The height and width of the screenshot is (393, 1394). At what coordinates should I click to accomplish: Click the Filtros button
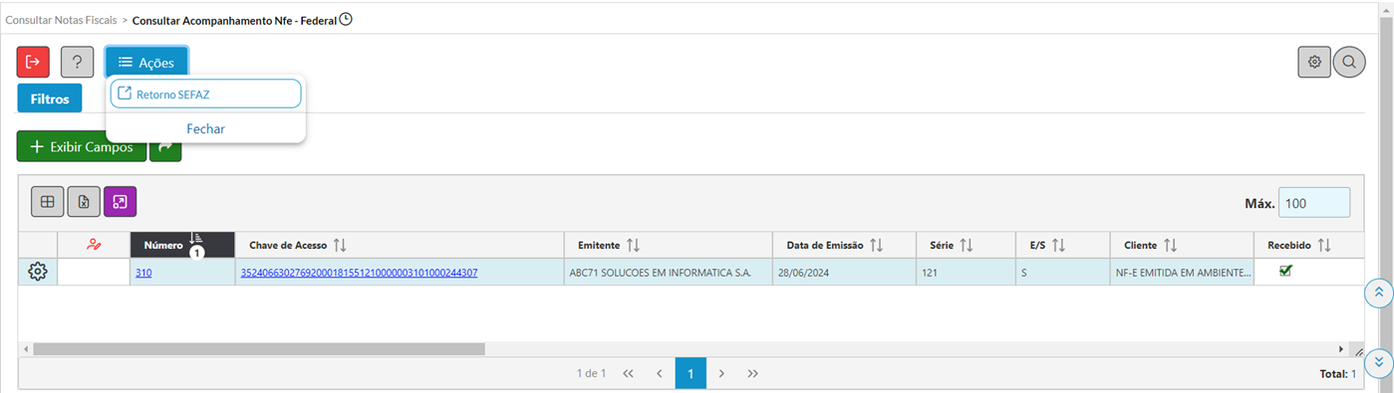coord(49,98)
